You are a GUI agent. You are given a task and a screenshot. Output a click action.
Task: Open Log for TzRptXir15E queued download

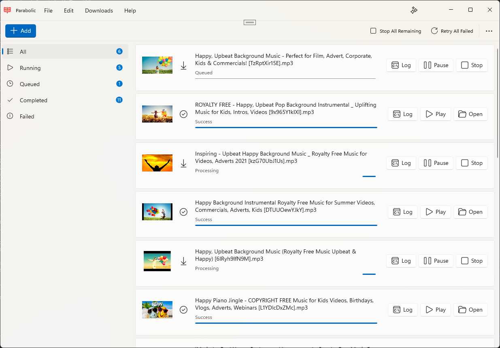tap(401, 65)
